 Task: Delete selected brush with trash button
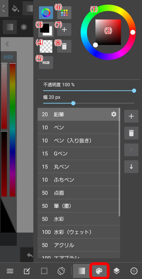131,133
